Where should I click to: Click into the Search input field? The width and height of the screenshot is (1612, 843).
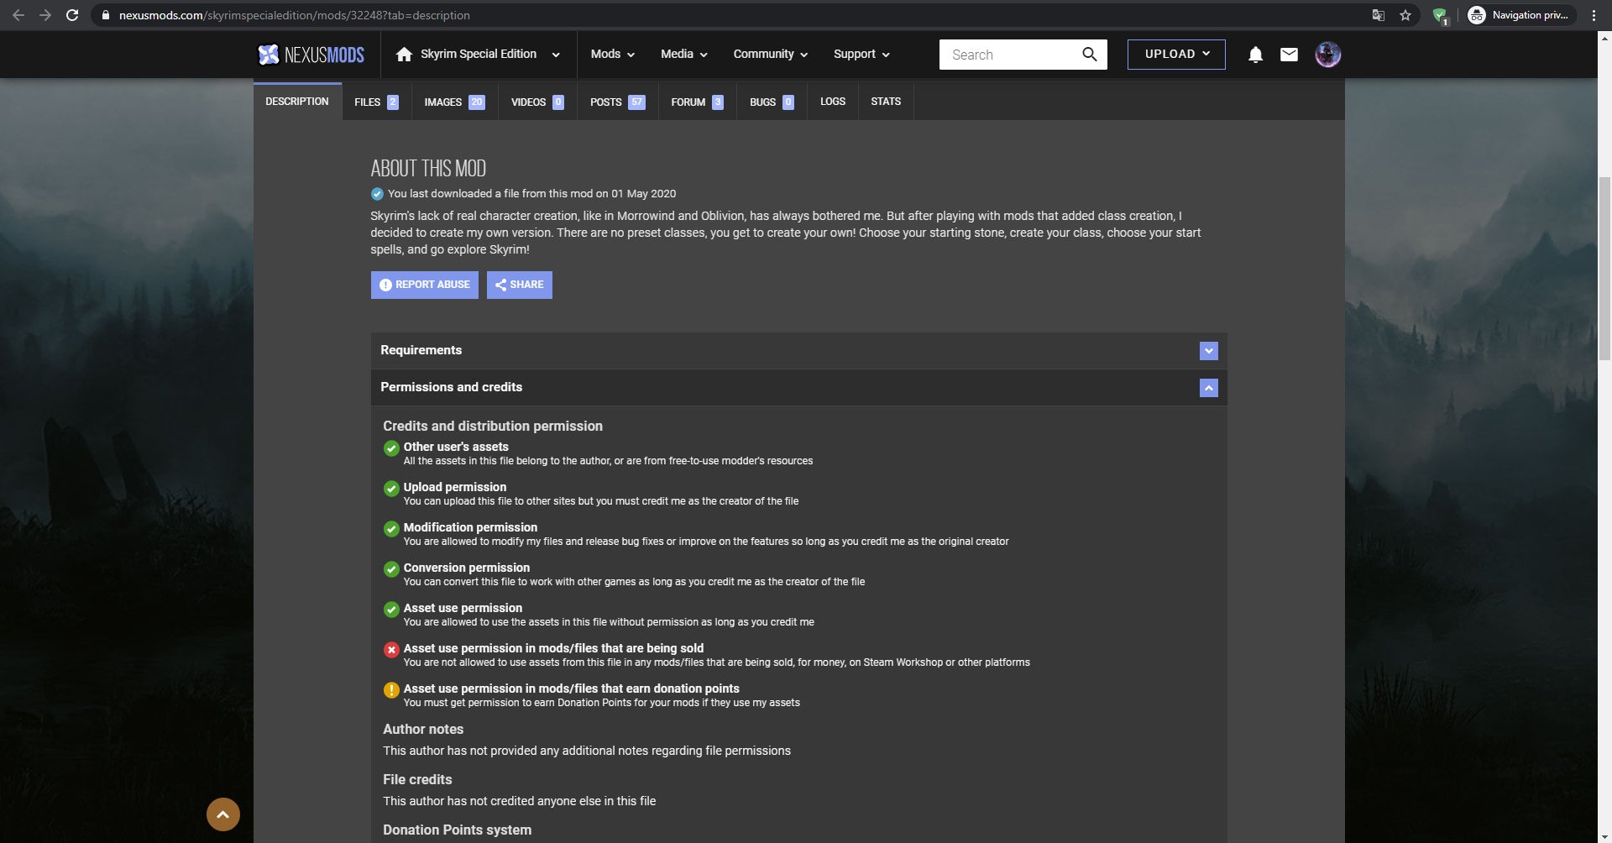pyautogui.click(x=1012, y=55)
